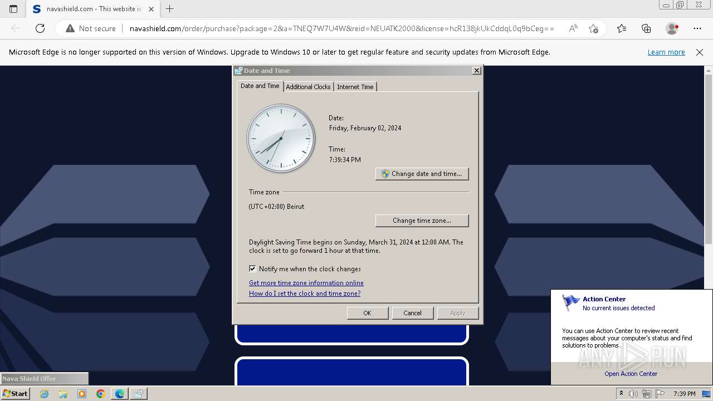
Task: Toggle Notify me when the clock changes
Action: pyautogui.click(x=252, y=268)
